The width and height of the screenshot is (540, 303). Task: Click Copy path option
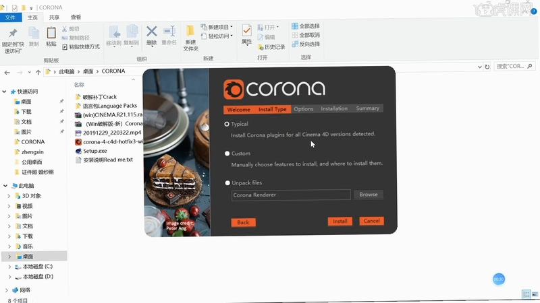[76, 38]
